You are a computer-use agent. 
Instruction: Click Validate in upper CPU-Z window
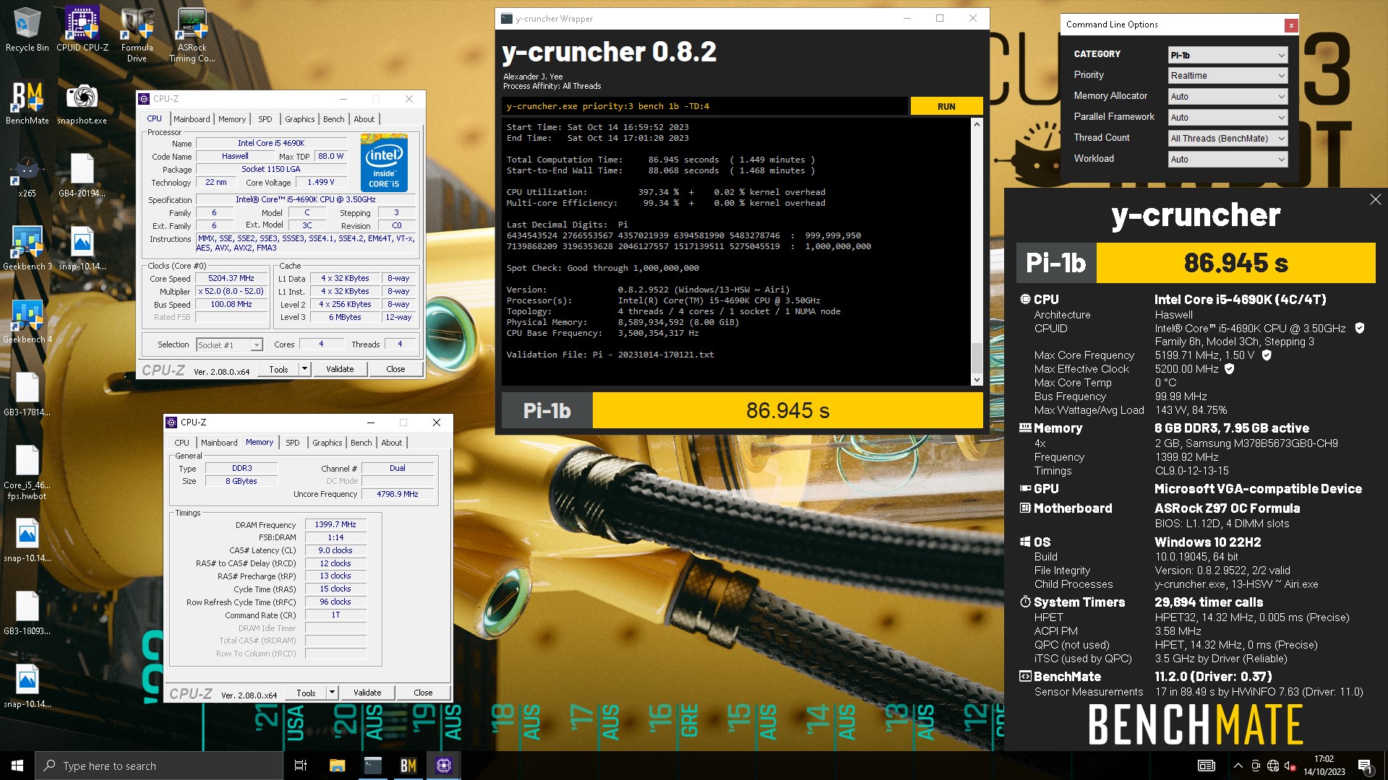pos(340,369)
